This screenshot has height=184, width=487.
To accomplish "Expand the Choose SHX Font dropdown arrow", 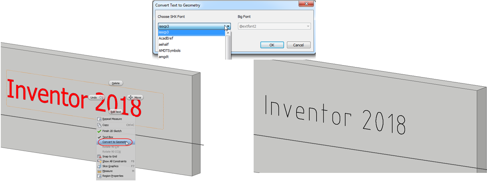I will 228,27.
